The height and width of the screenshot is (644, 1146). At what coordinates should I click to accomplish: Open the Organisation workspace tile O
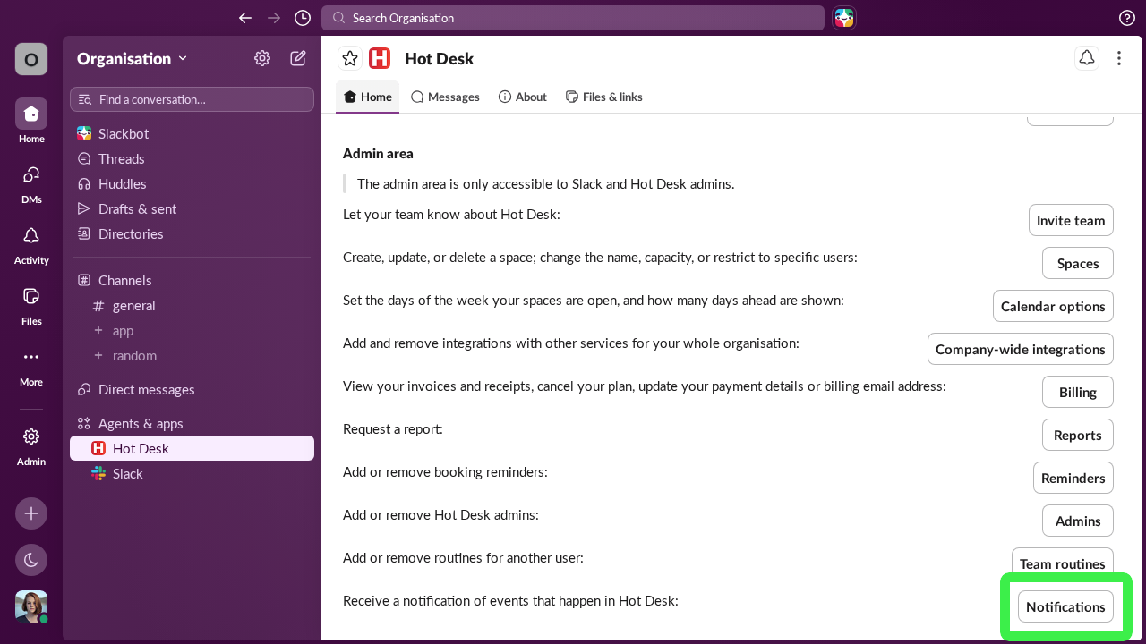tap(31, 59)
